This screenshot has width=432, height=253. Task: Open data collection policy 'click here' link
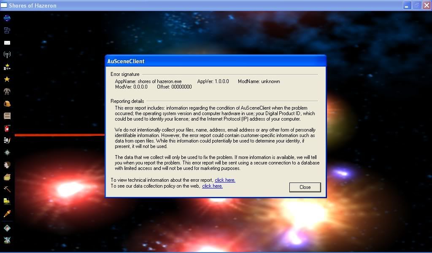click(x=212, y=186)
